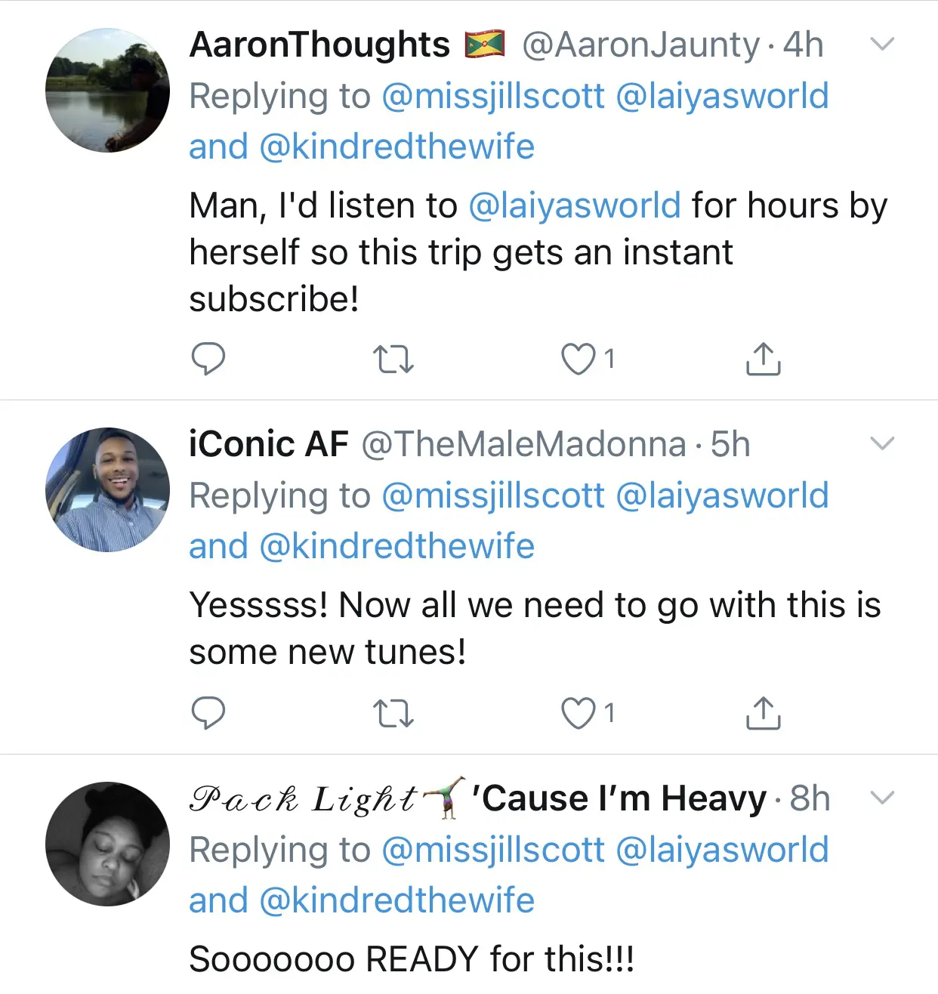Open @kindredthewife in iConic AF's reply line
Viewport: 938px width, 994px height.
coord(396,546)
